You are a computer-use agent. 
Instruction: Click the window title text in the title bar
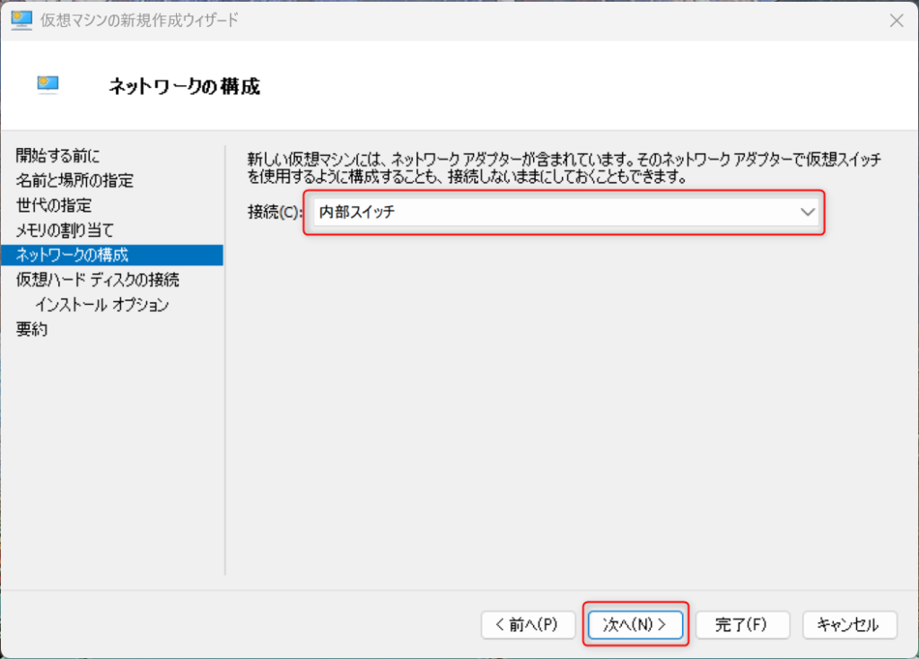pos(139,20)
